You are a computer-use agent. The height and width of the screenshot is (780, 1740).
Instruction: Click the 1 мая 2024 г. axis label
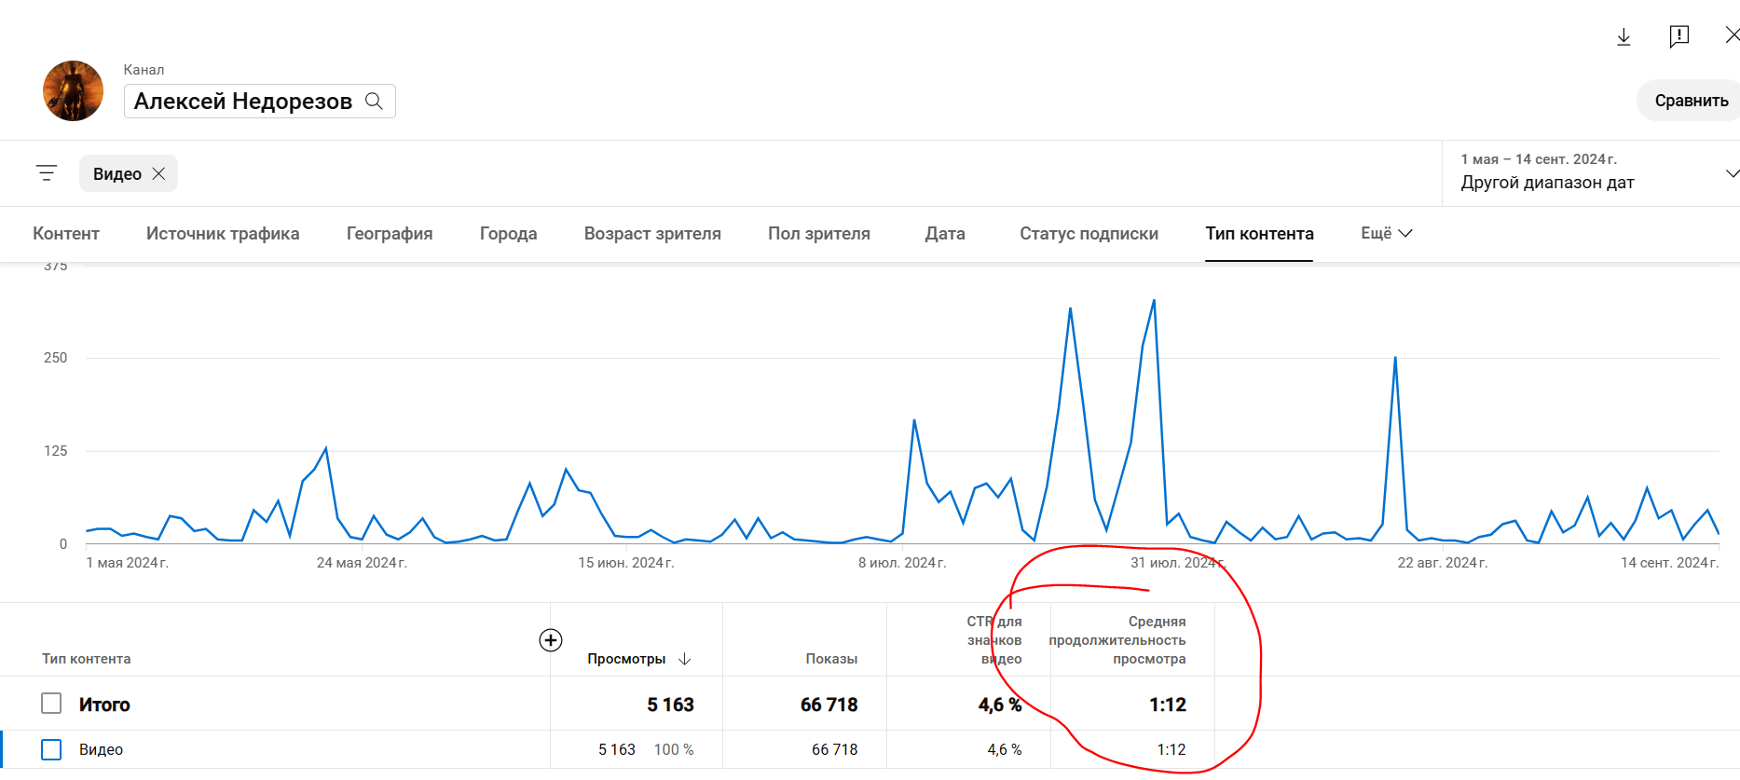(x=128, y=563)
